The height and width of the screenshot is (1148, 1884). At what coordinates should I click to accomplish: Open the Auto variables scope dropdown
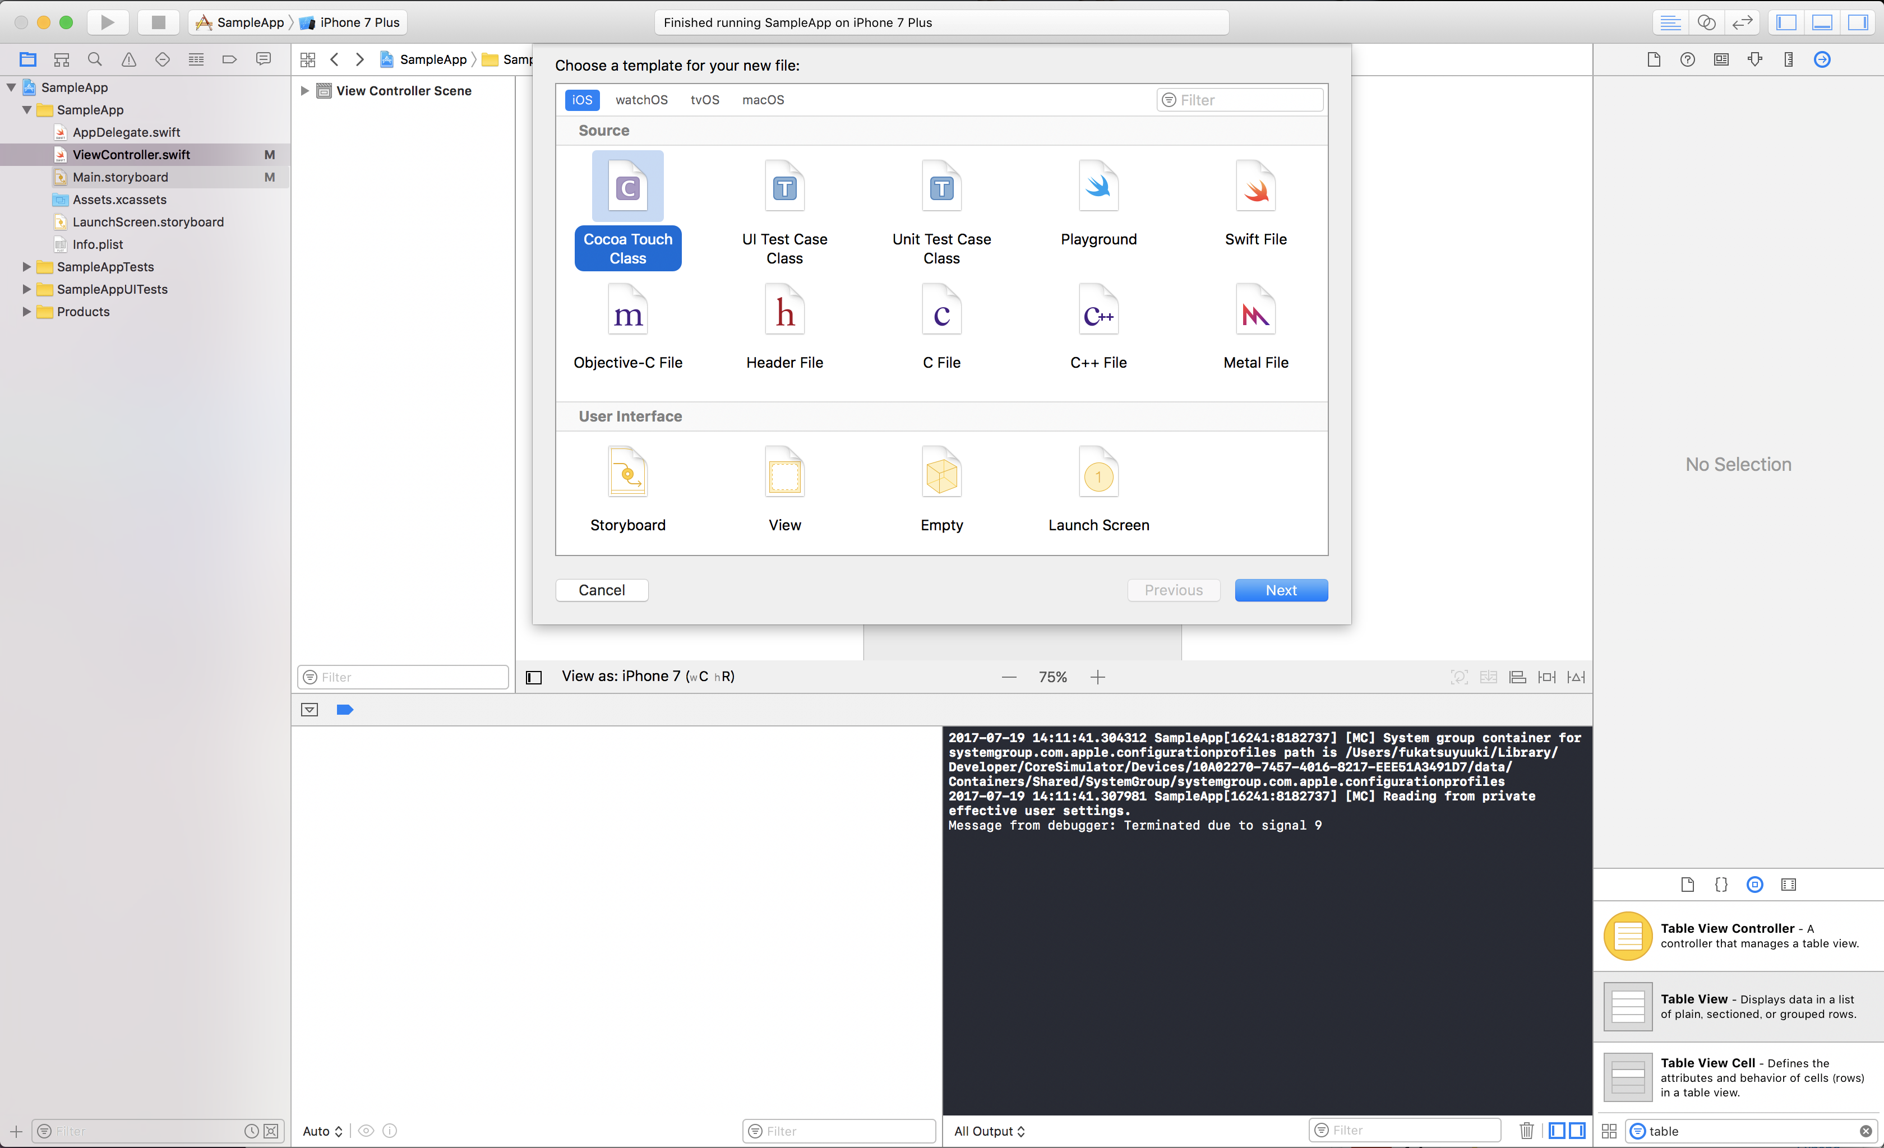(x=322, y=1131)
